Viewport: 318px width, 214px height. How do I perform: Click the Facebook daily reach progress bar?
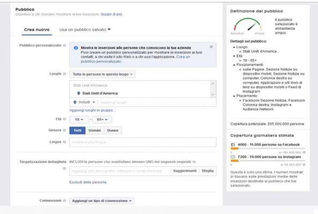pos(268,149)
